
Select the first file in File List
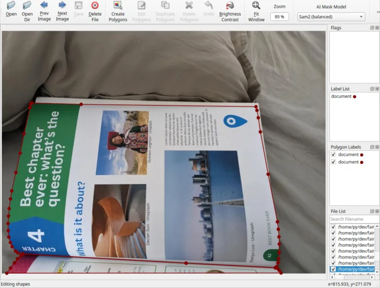point(356,227)
